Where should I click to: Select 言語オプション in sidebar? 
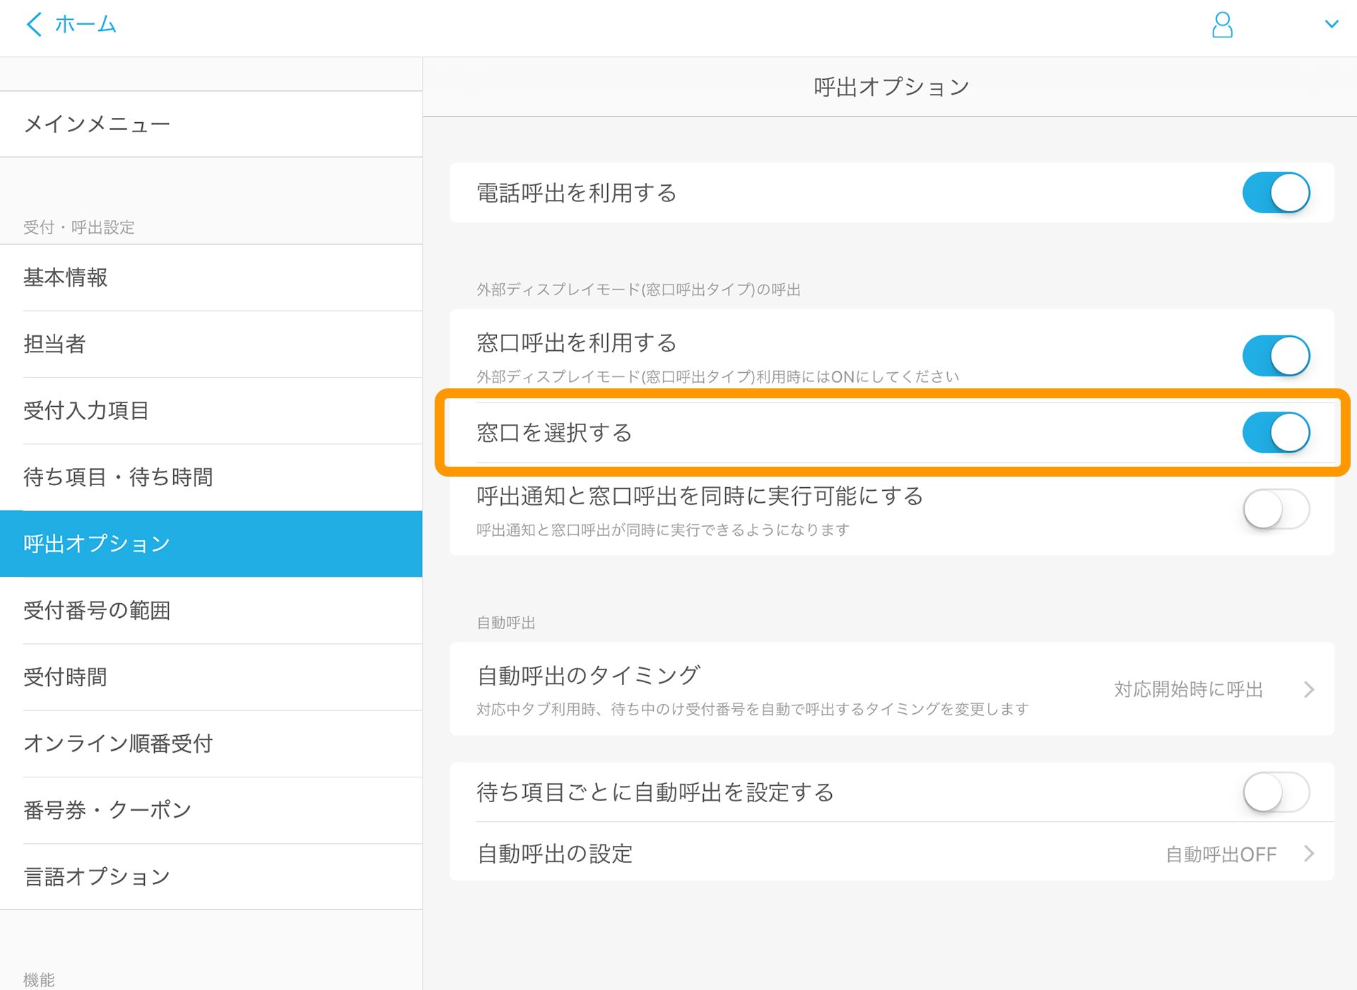tap(211, 877)
